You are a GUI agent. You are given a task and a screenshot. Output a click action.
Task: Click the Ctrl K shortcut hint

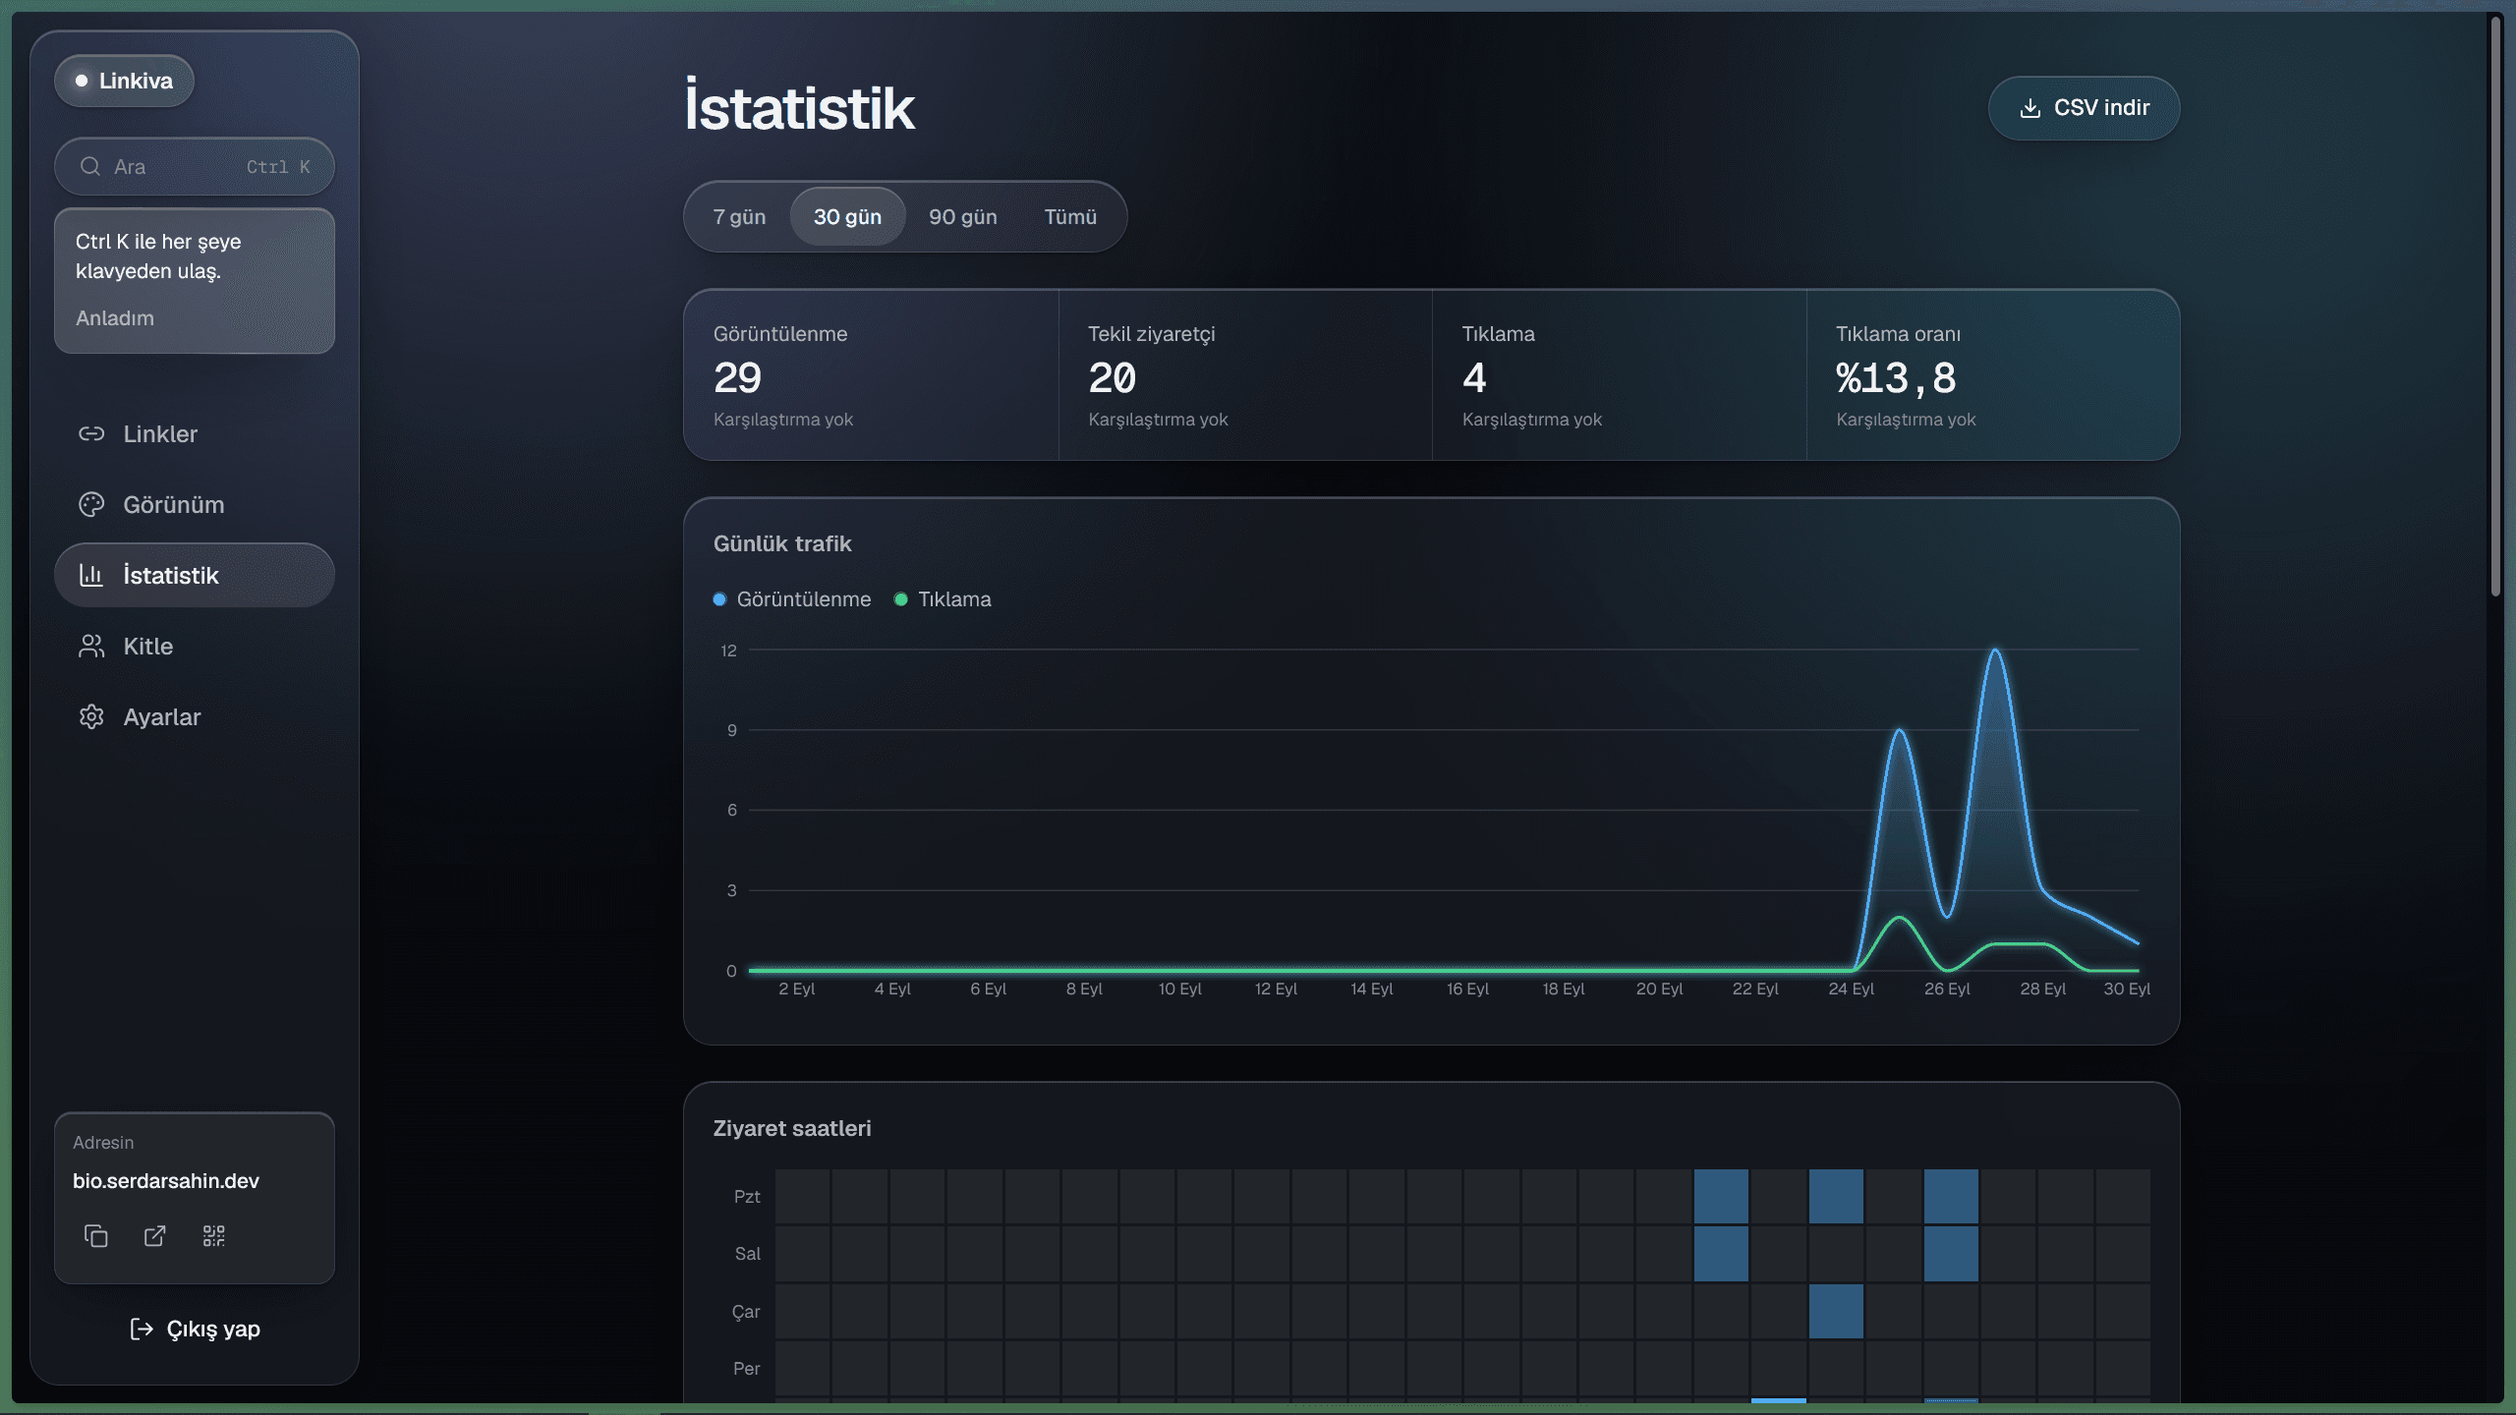278,167
